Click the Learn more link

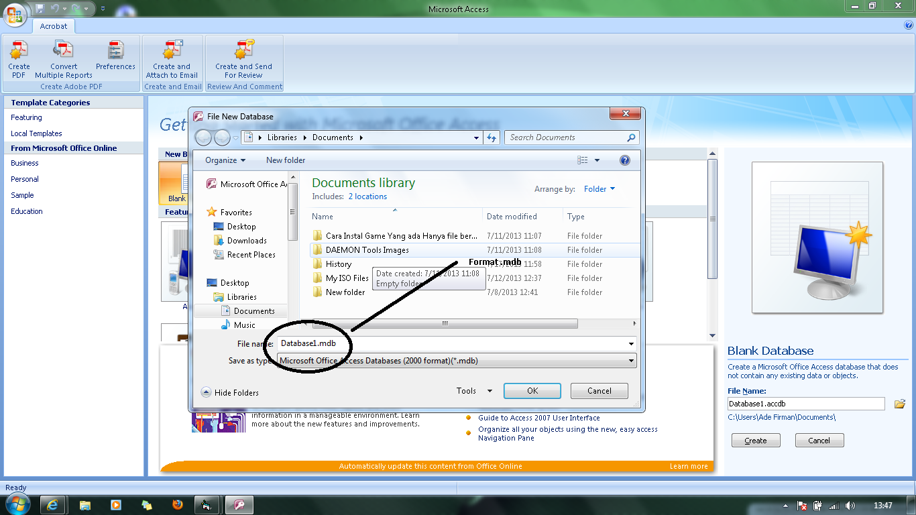689,465
